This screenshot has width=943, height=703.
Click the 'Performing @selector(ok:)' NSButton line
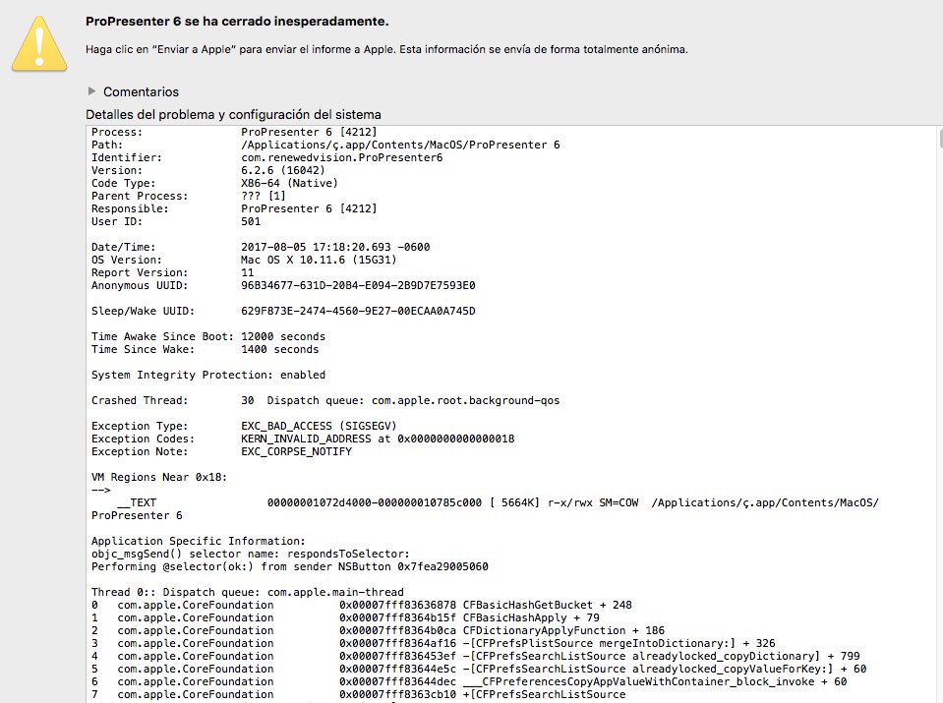290,566
